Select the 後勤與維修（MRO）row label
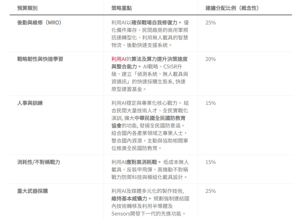Screen dimensions: 295x220 click(x=39, y=23)
